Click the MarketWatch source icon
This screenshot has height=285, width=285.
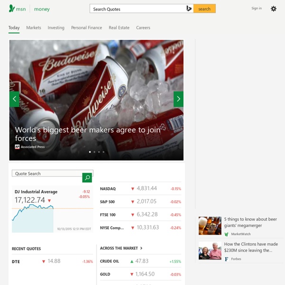pos(226,234)
